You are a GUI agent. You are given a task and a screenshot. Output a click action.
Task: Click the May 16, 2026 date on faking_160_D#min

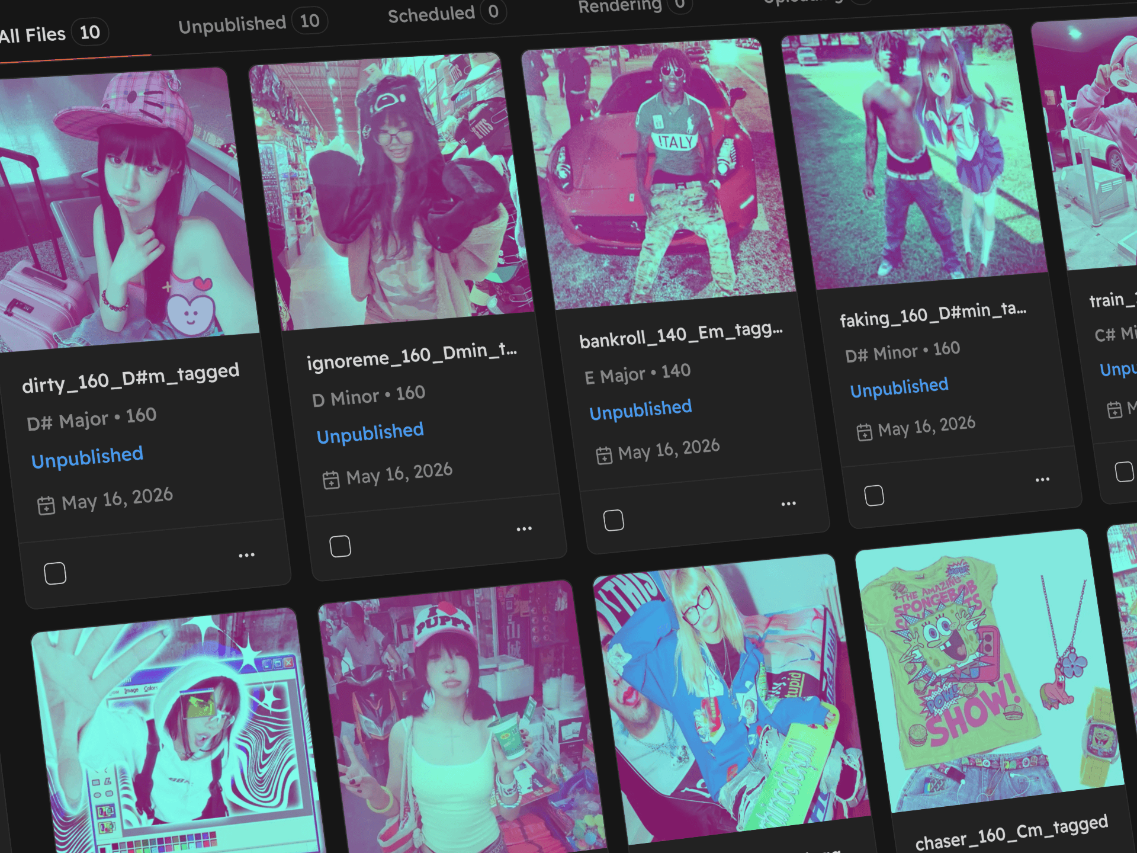tap(927, 426)
